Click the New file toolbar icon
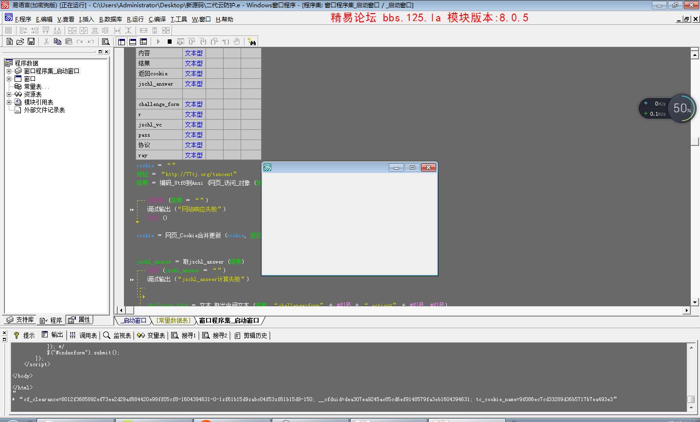 pyautogui.click(x=9, y=42)
